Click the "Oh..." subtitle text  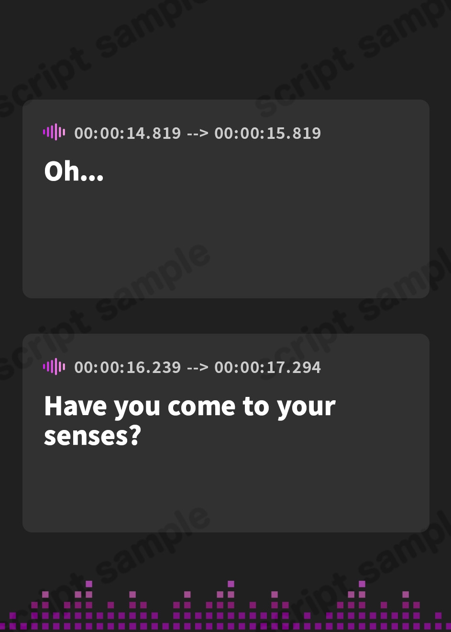[74, 171]
